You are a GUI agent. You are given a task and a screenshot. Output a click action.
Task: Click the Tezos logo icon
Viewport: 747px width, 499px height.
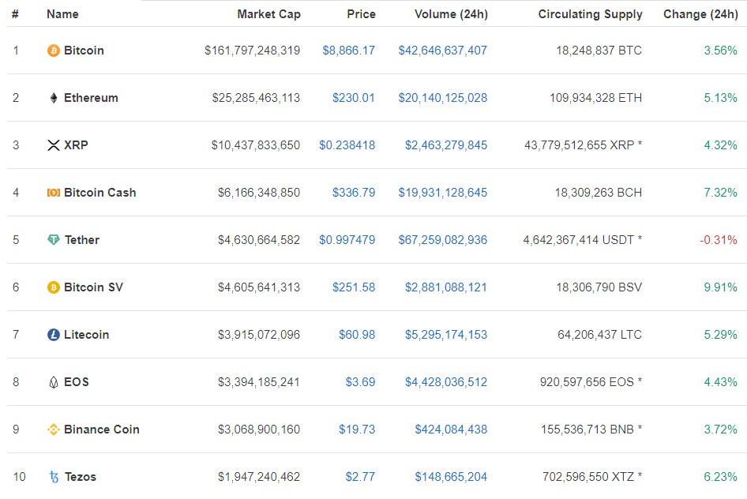(x=54, y=477)
